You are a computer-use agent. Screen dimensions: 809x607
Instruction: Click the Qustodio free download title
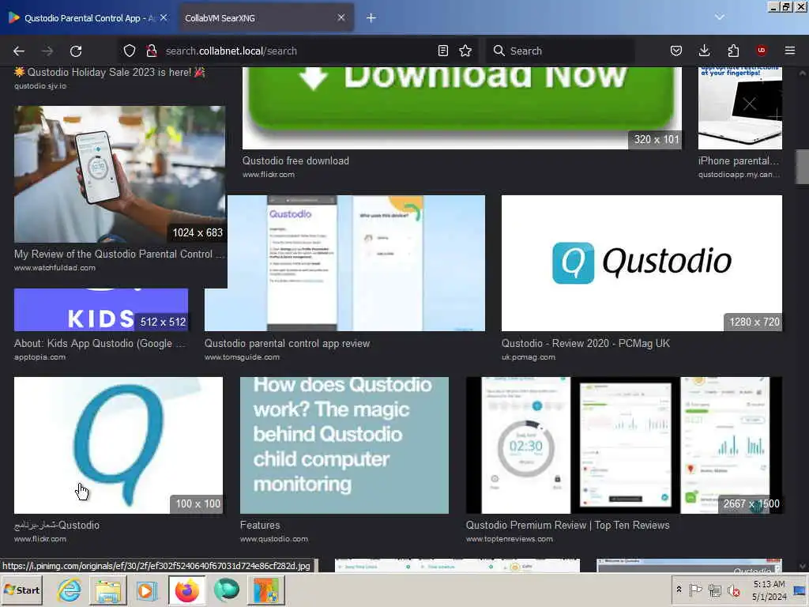click(295, 160)
